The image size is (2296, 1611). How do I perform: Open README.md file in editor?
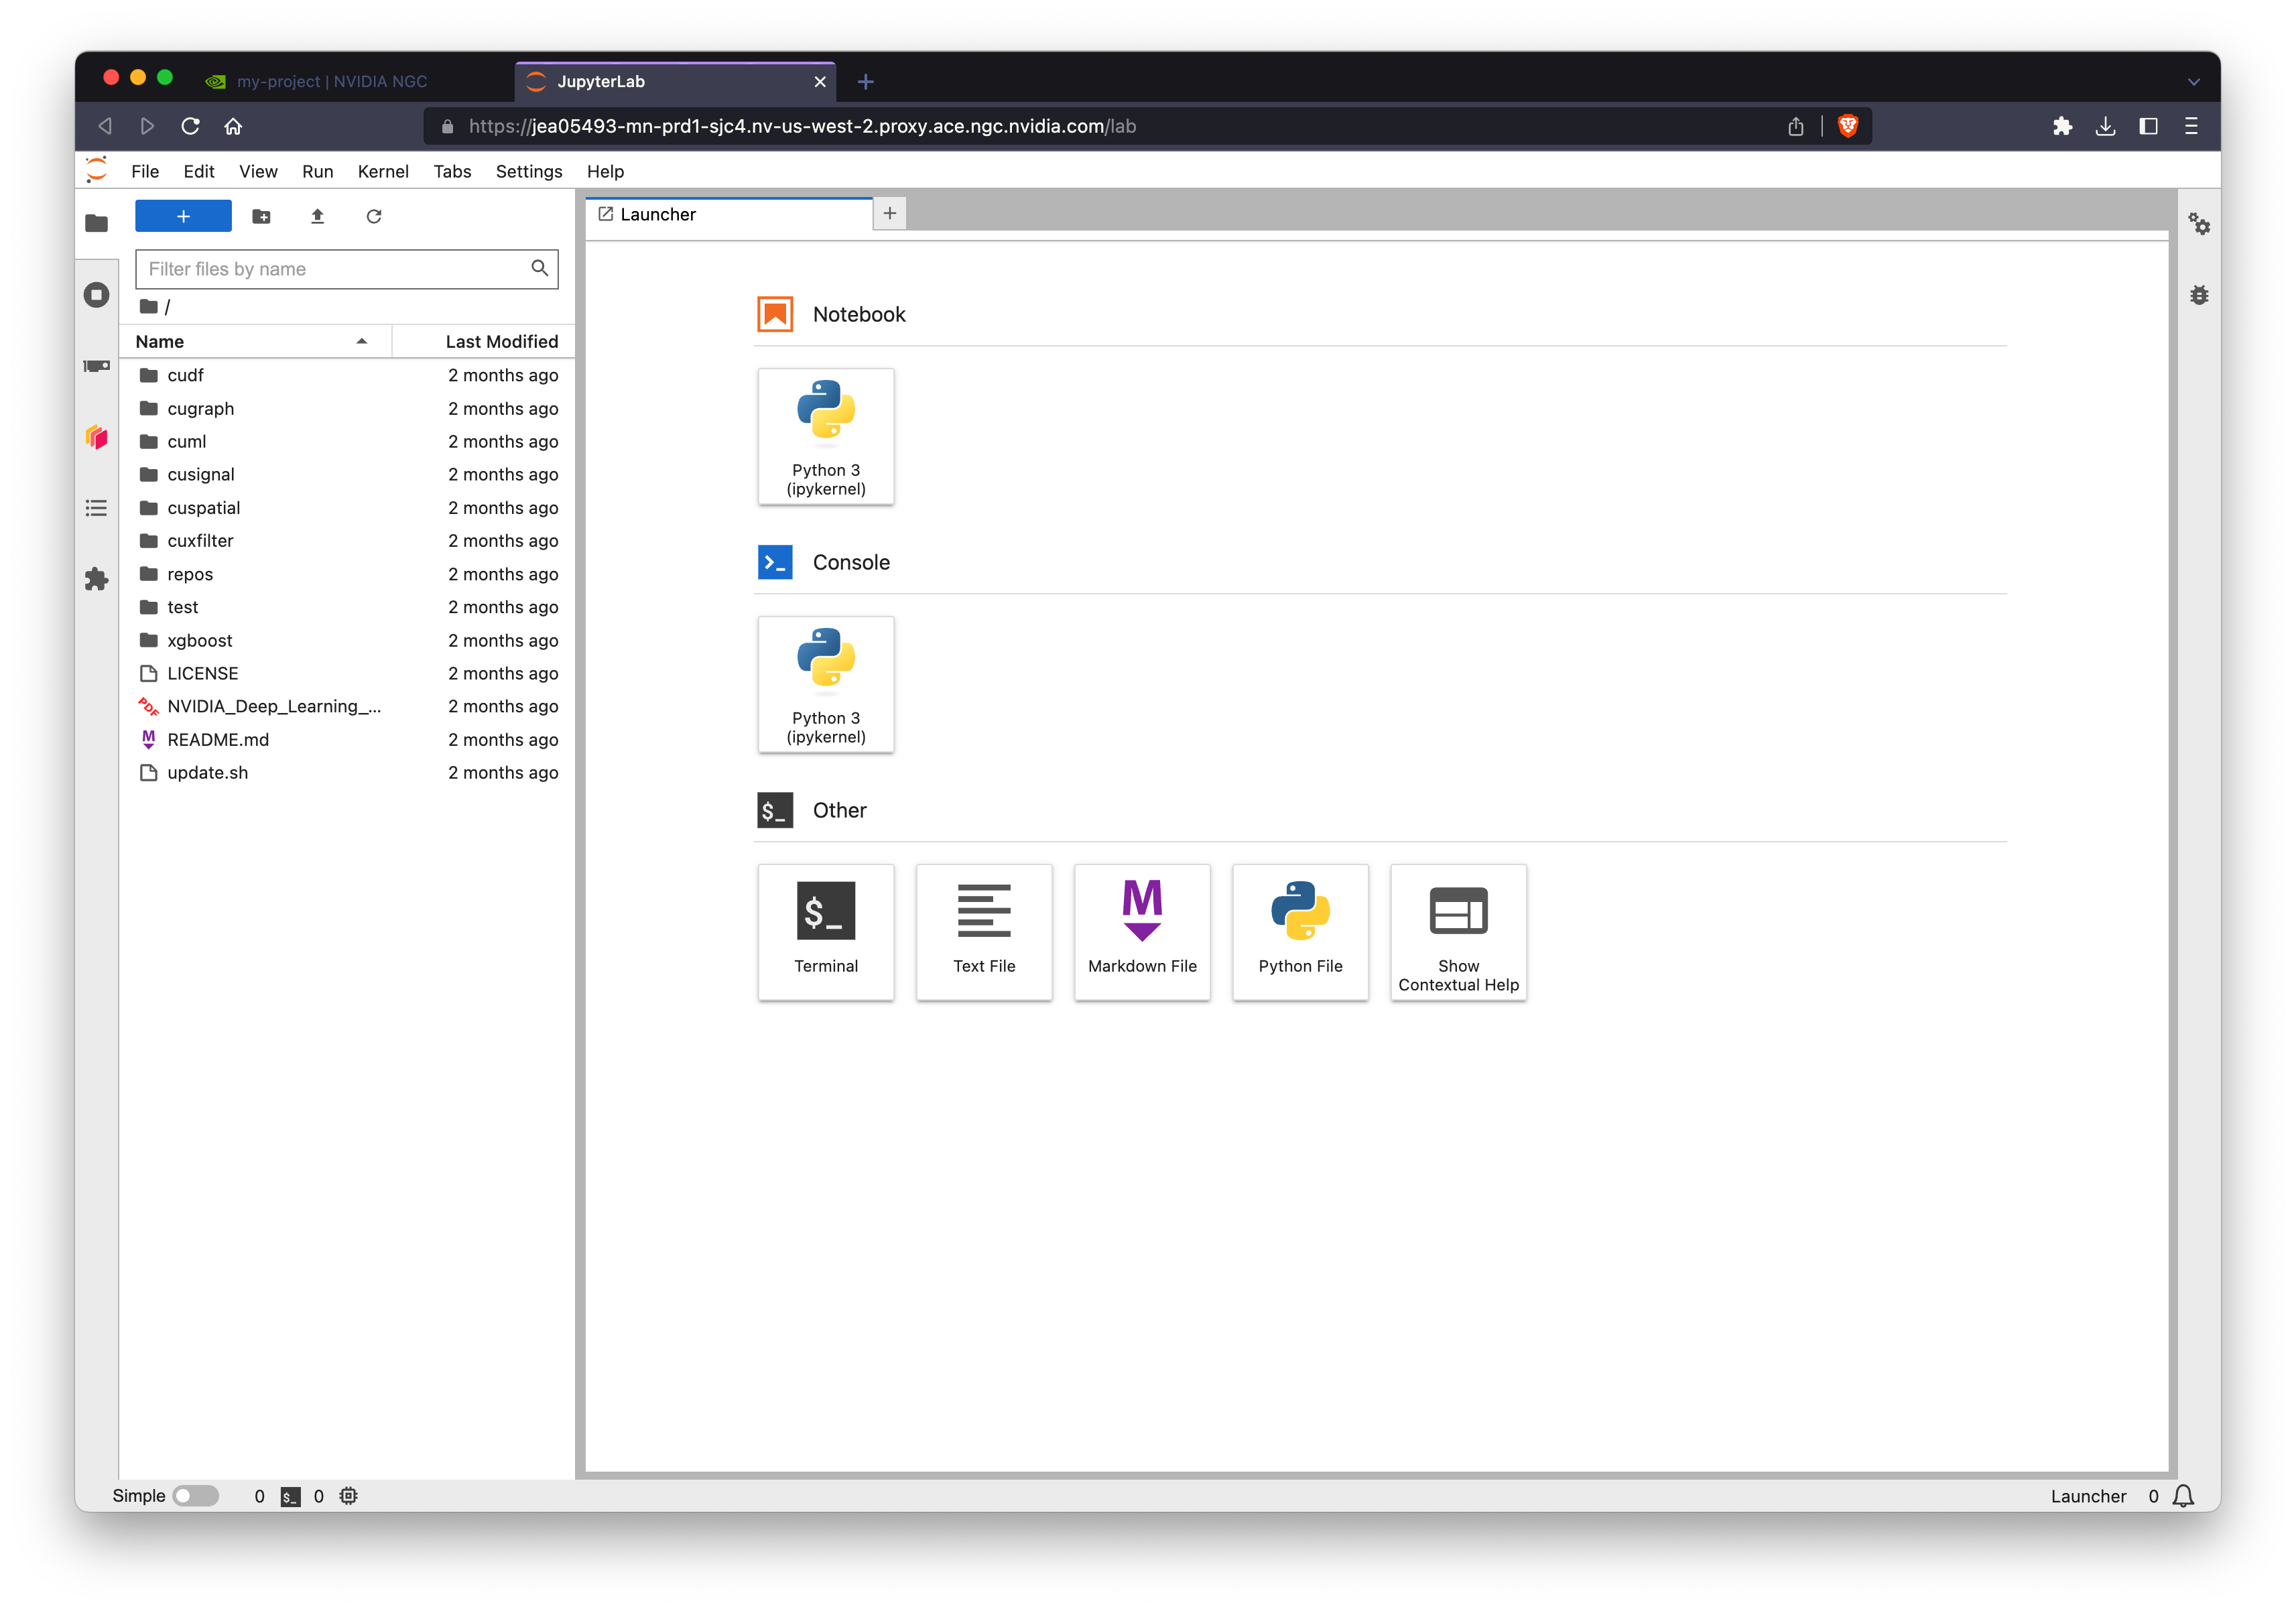[x=216, y=738]
